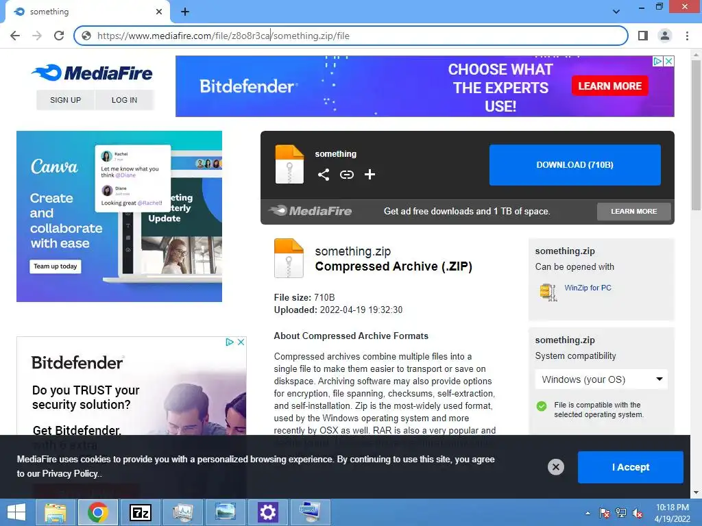Open the purple gear settings taskbar app
Viewport: 702px width, 526px height.
point(268,512)
